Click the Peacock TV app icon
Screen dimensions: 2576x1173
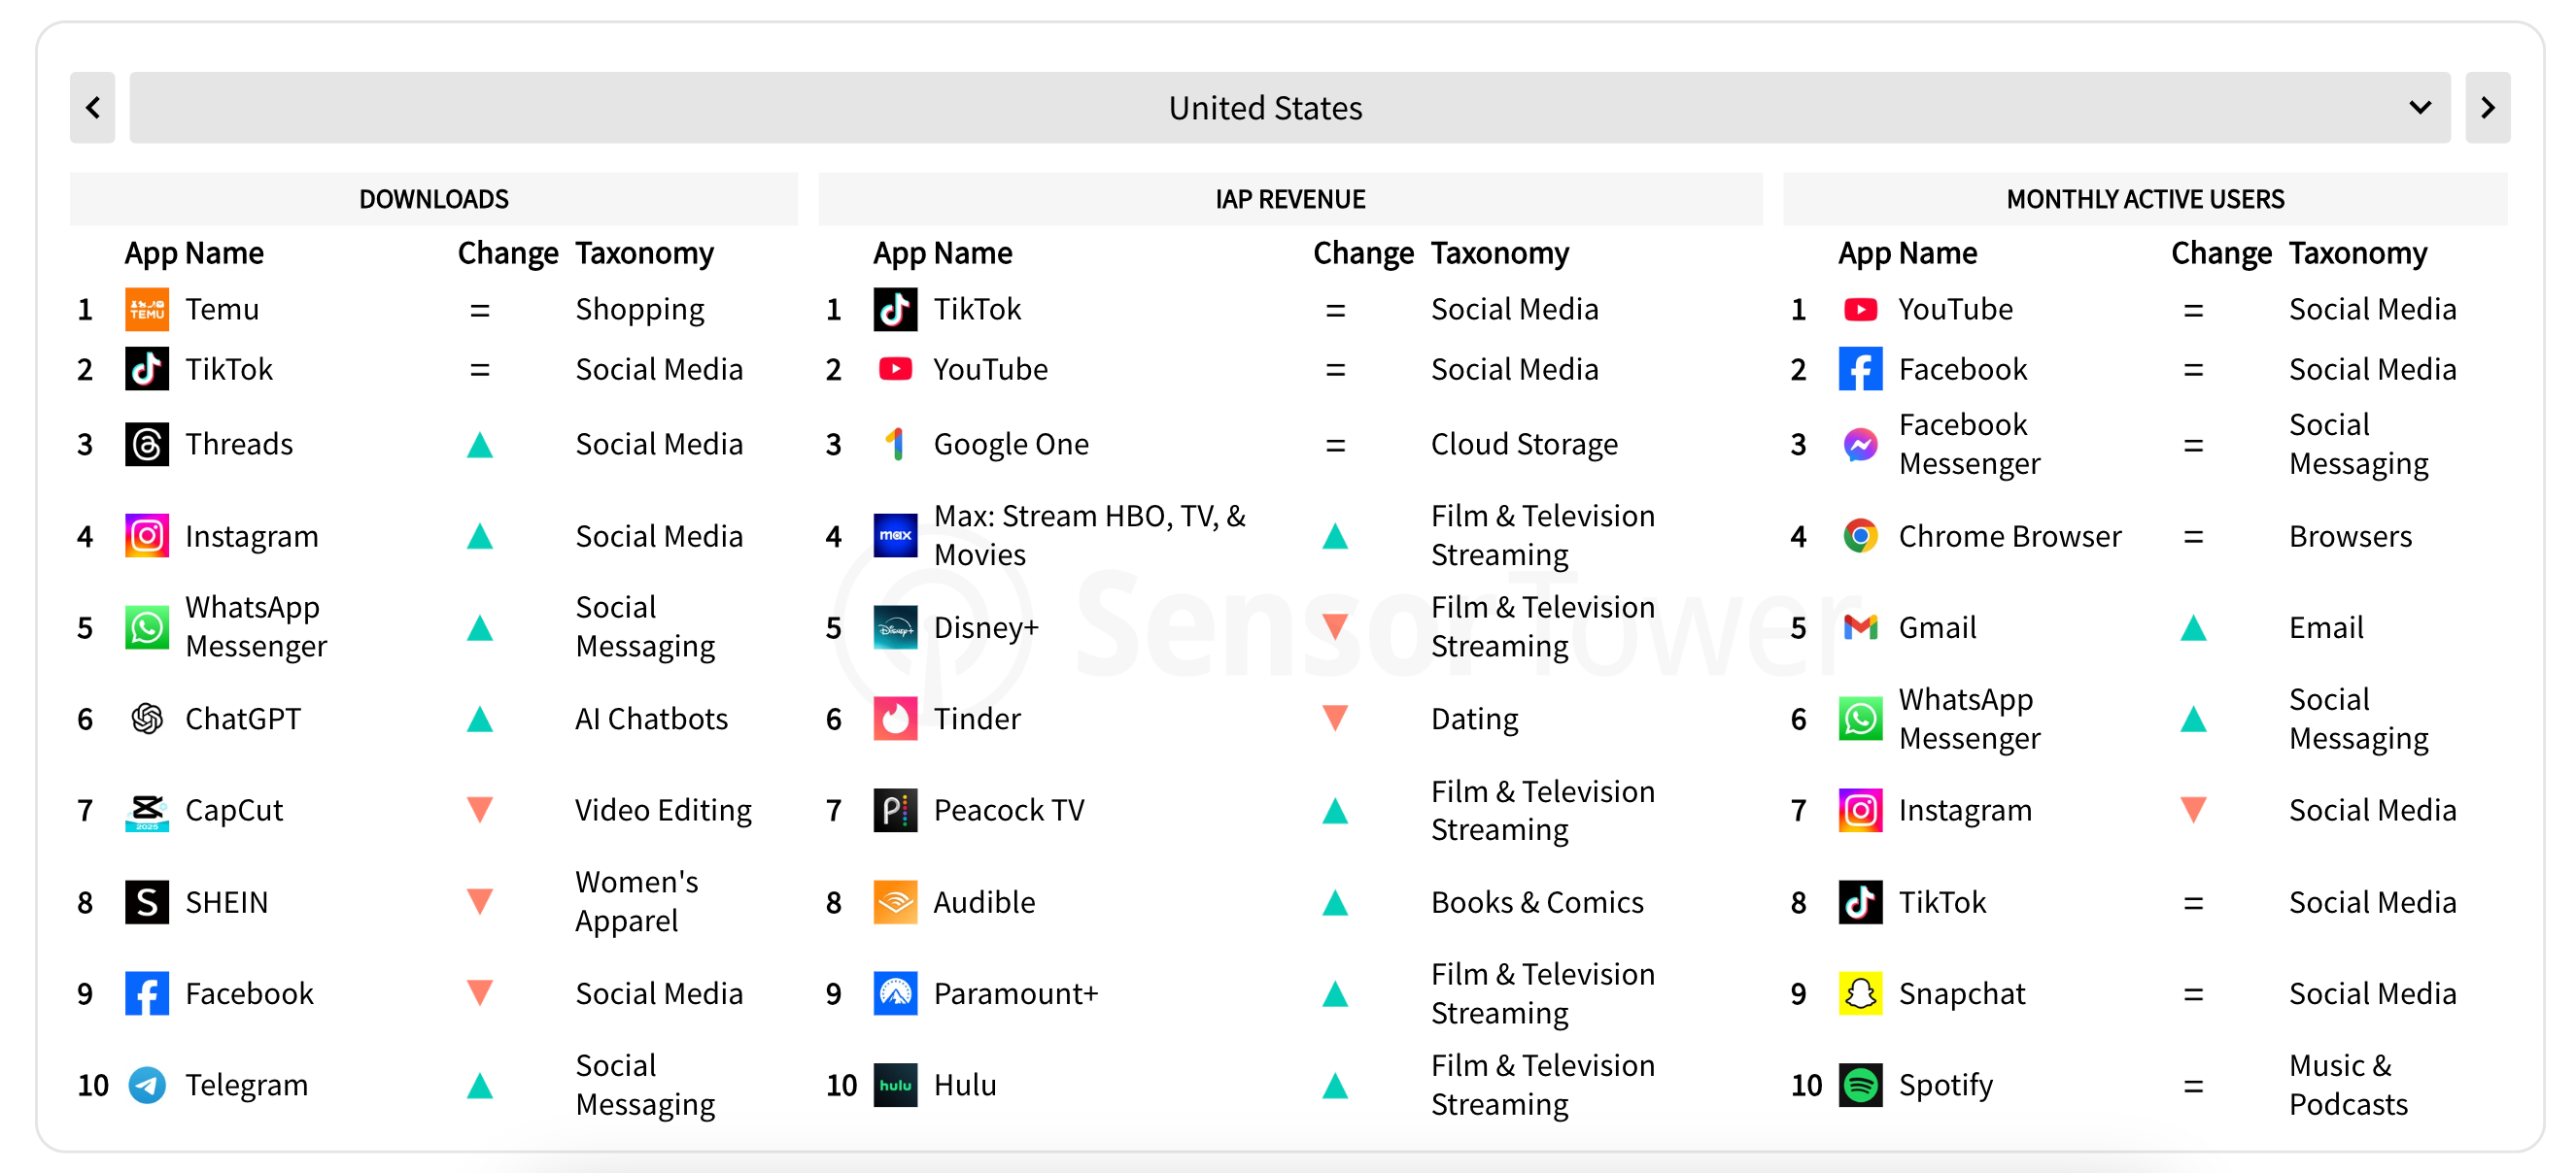895,810
